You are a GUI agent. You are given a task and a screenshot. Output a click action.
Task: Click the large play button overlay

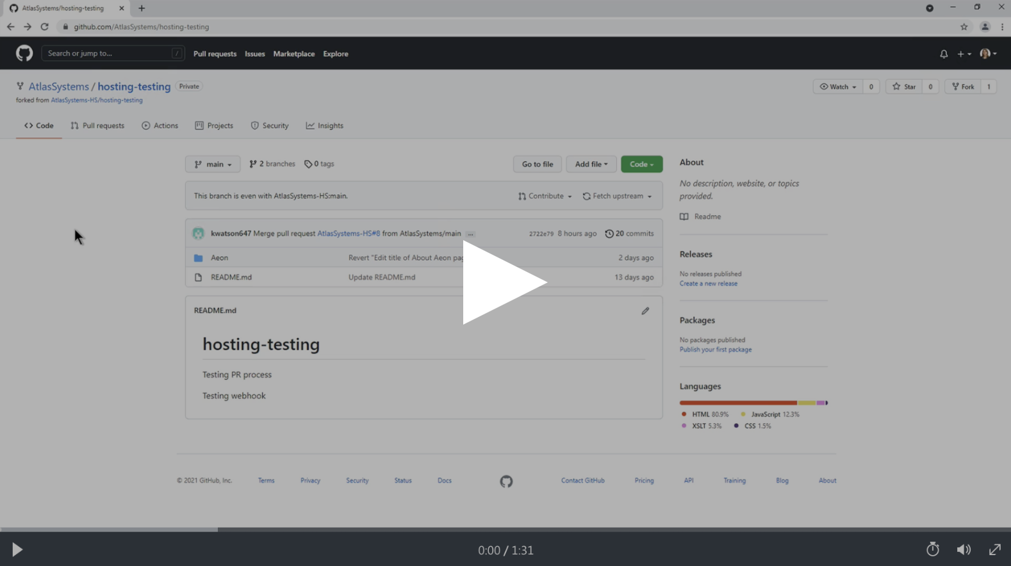click(504, 282)
